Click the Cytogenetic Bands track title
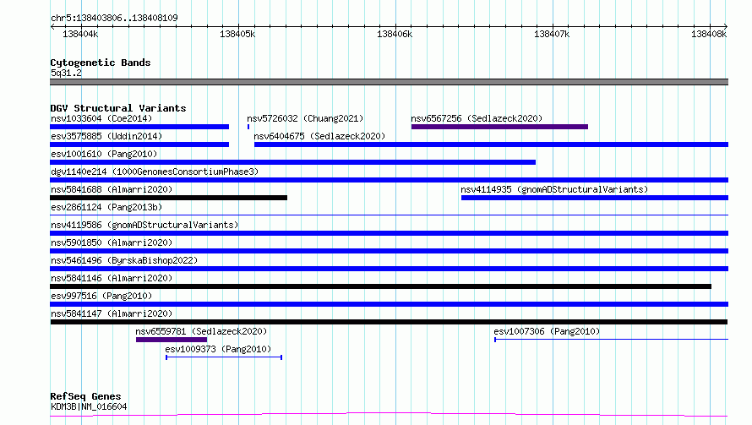This screenshot has width=752, height=425. (101, 63)
